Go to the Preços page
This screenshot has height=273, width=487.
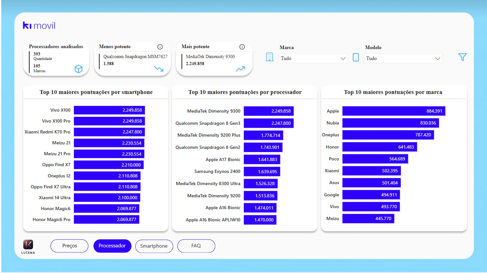[x=69, y=246]
